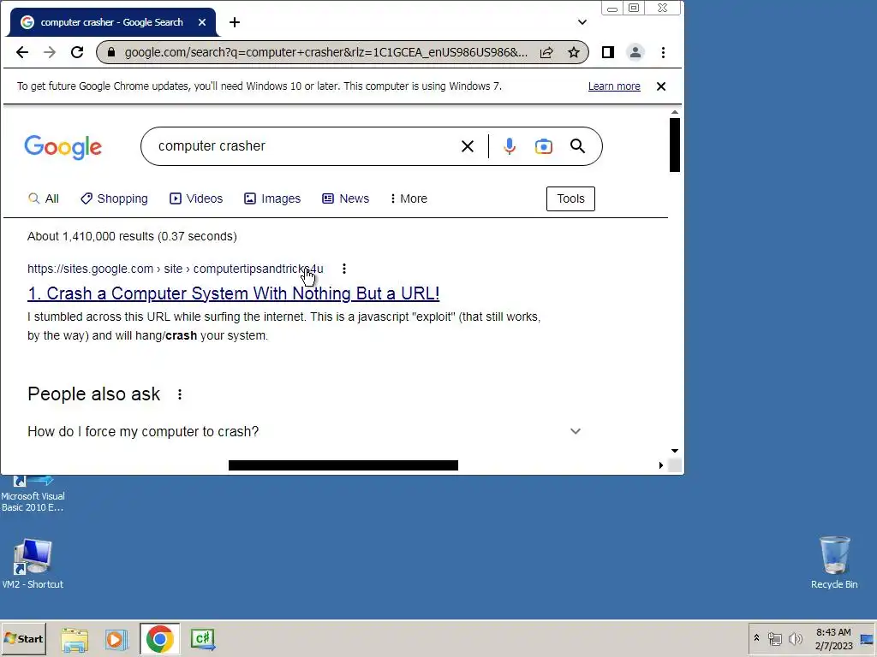Click the browser forward arrow

50,52
